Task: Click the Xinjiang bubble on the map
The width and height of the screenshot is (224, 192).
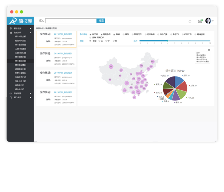Action: pos(111,67)
